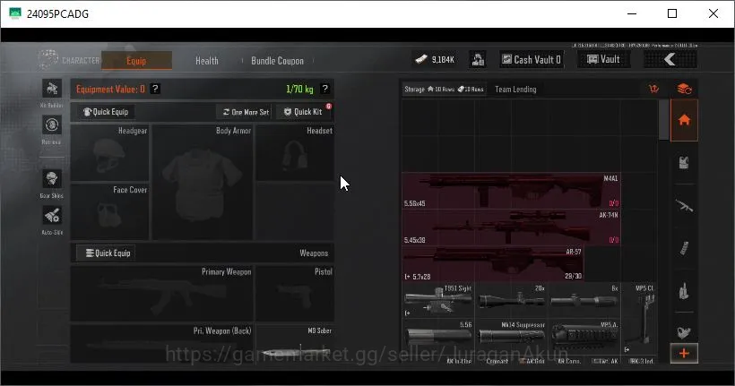This screenshot has width=735, height=386.
Task: Select the Face Cover equipment slot
Action: point(109,211)
